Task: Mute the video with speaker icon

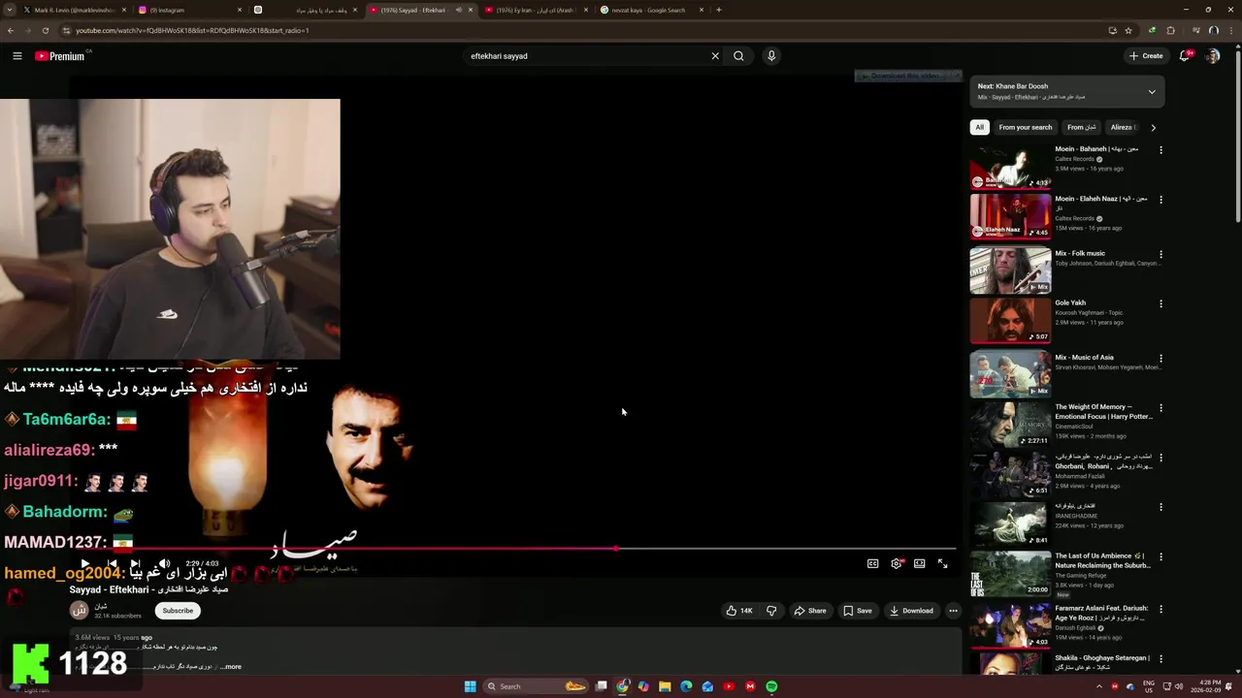Action: point(164,563)
